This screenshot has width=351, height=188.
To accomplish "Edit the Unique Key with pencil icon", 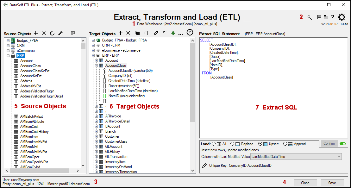I will click(x=204, y=166).
